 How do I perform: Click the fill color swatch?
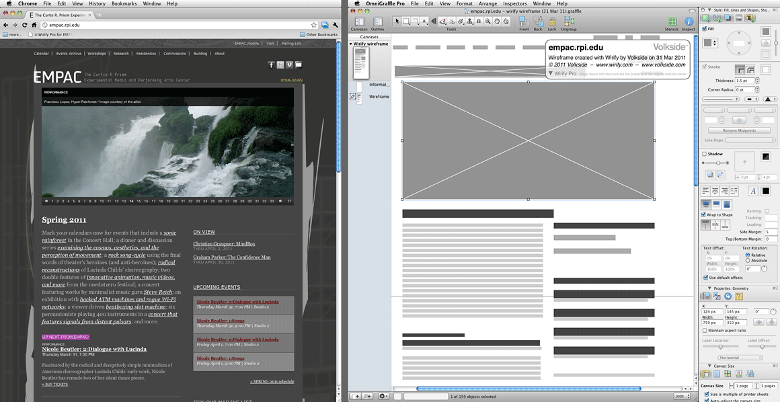tap(766, 32)
